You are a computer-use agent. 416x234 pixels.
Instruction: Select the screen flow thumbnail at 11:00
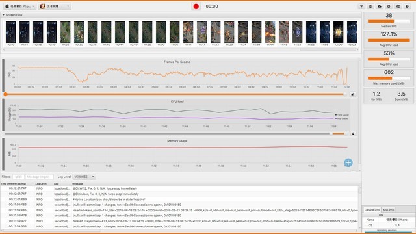point(161,32)
